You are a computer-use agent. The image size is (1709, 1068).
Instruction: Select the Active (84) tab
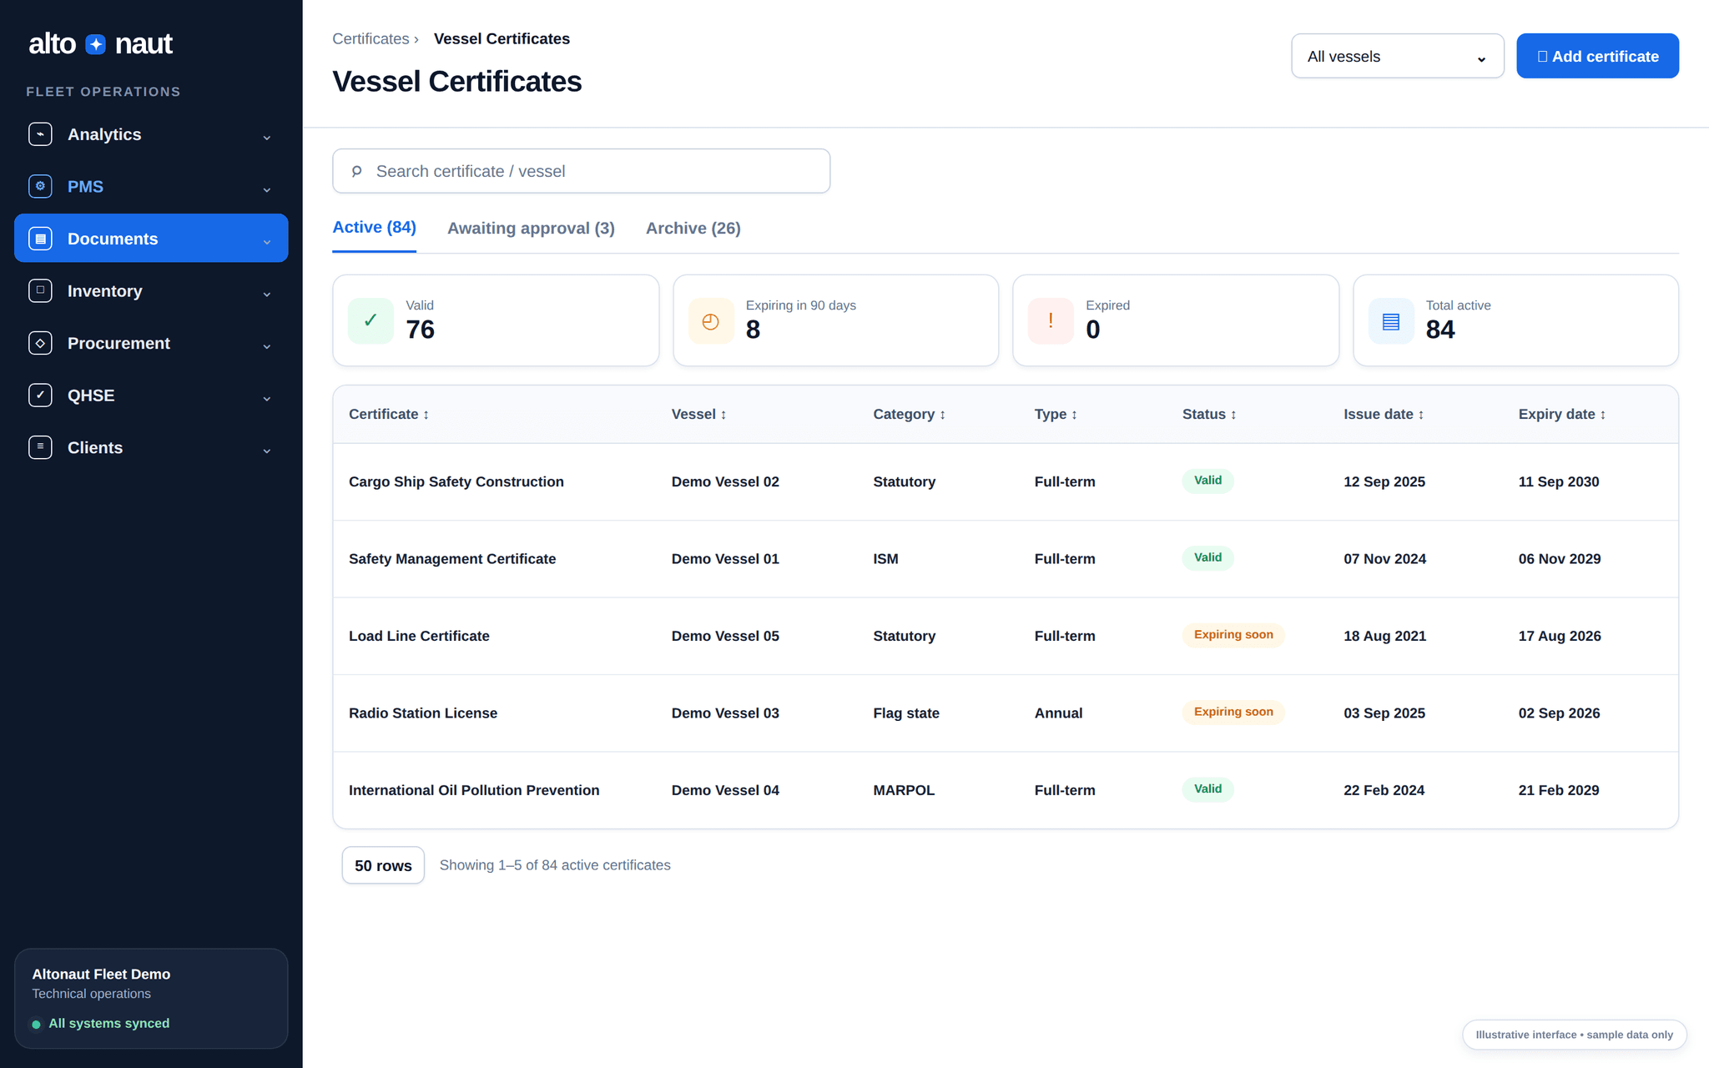pyautogui.click(x=374, y=228)
